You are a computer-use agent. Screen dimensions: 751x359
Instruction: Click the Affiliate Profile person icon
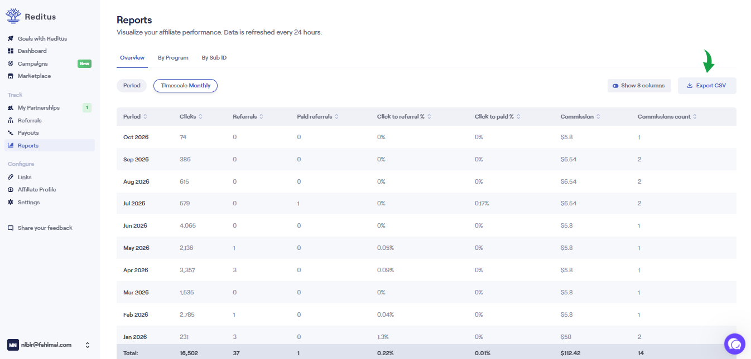11,190
